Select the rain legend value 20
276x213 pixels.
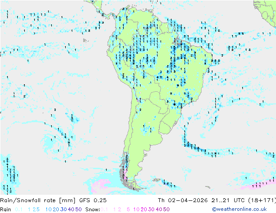56,210
